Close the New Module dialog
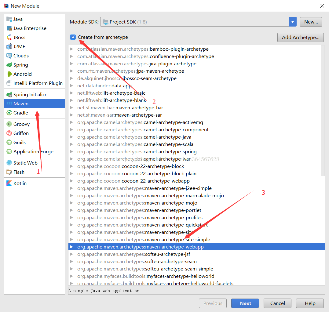This screenshot has height=312, width=329. (322, 6)
